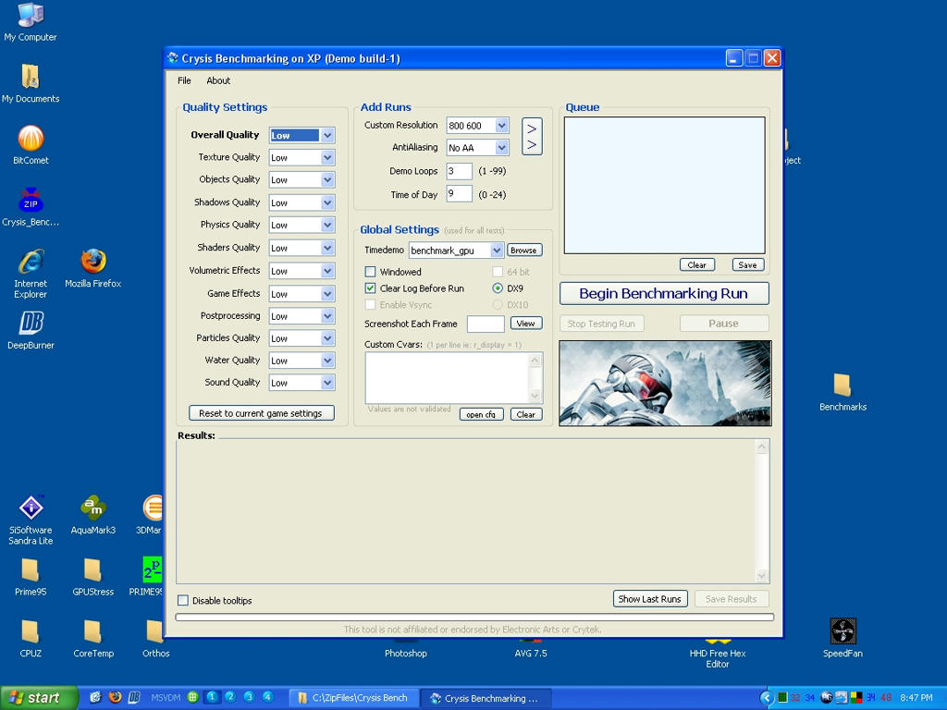Viewport: 947px width, 710px height.
Task: Launch Mozilla Firefox desktop shortcut
Action: tap(93, 268)
